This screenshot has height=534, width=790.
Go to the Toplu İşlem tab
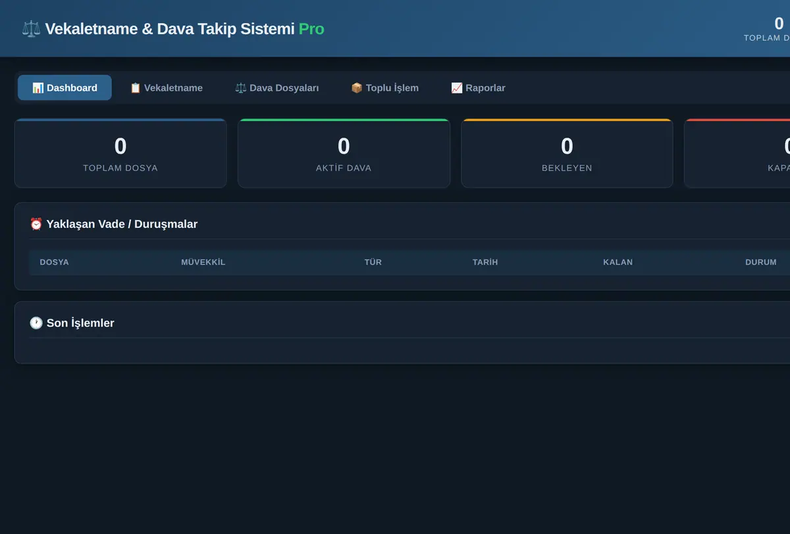tap(384, 88)
